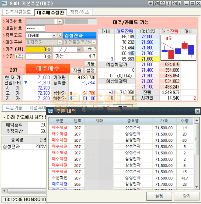Expand the double-arrow menu in title bar
This screenshot has height=204, width=201.
[x=180, y=3]
